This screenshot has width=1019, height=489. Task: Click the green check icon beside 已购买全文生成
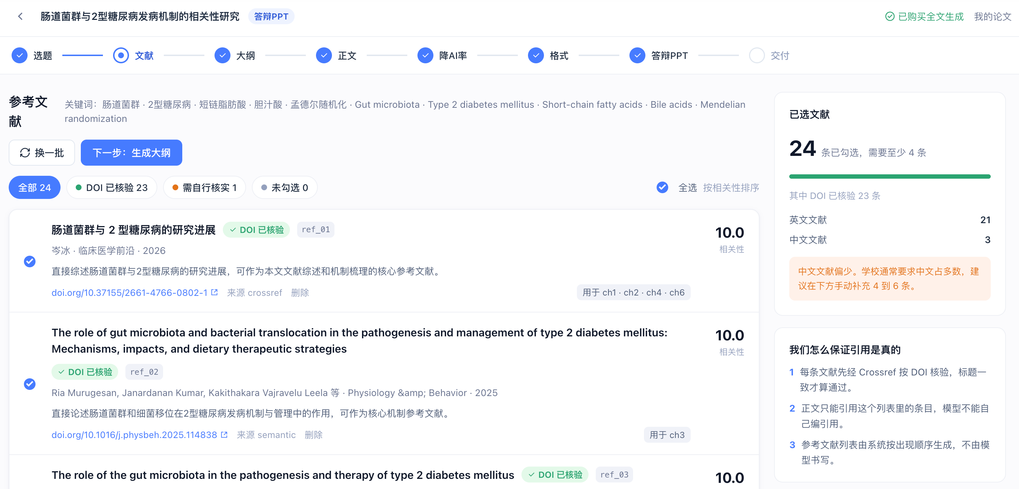click(890, 16)
